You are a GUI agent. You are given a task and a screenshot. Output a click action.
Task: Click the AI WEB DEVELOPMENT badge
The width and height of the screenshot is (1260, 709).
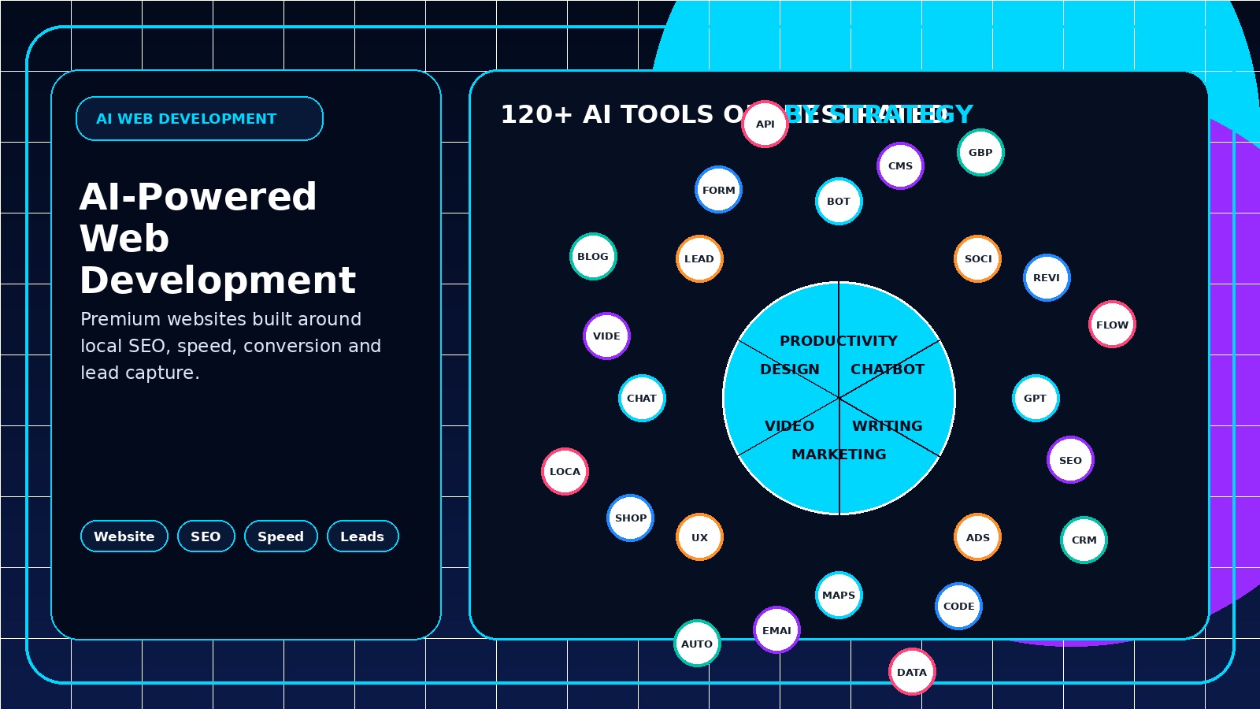199,119
